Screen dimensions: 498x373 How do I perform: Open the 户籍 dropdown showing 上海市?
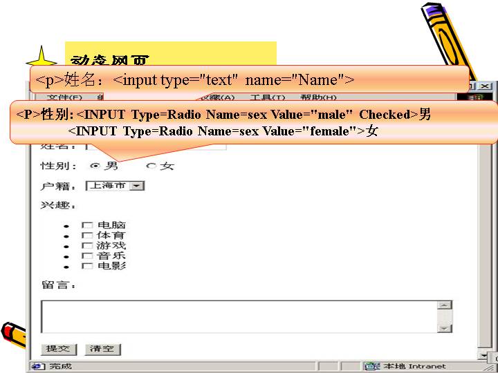pos(137,186)
